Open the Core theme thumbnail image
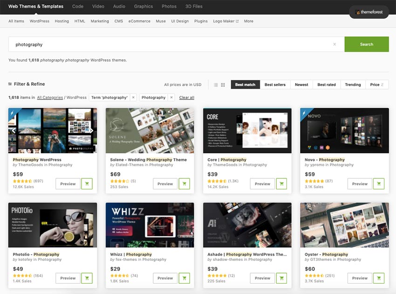 [x=247, y=131]
